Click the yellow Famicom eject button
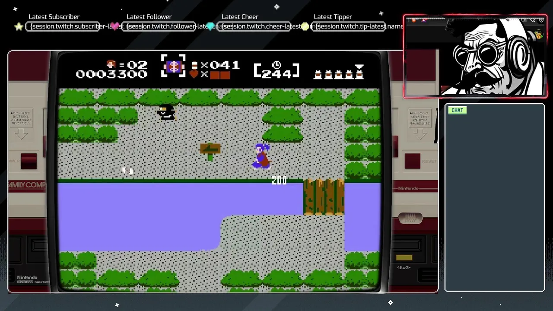Image resolution: width=553 pixels, height=311 pixels. pyautogui.click(x=404, y=257)
